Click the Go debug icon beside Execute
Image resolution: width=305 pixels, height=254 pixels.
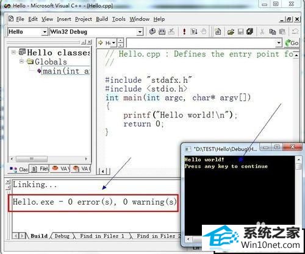click(194, 32)
